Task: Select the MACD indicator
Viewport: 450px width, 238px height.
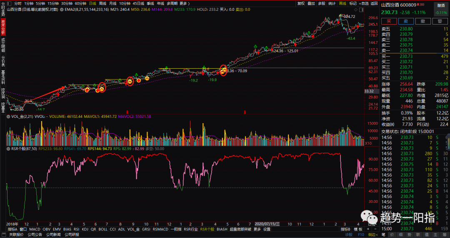Action: click(x=35, y=229)
